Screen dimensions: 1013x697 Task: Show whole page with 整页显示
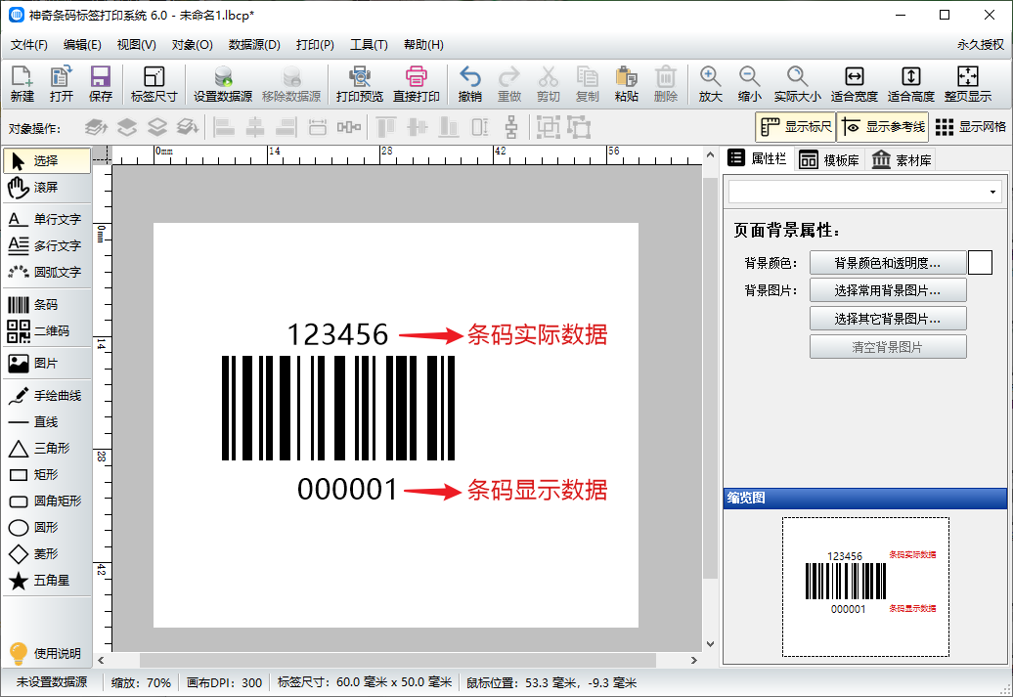coord(967,84)
